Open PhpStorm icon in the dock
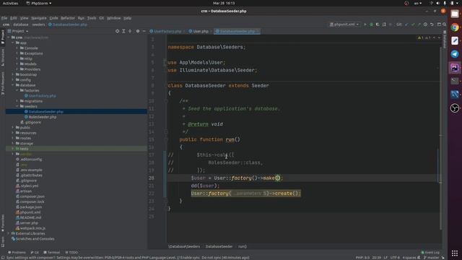The height and width of the screenshot is (260, 462). point(455,67)
